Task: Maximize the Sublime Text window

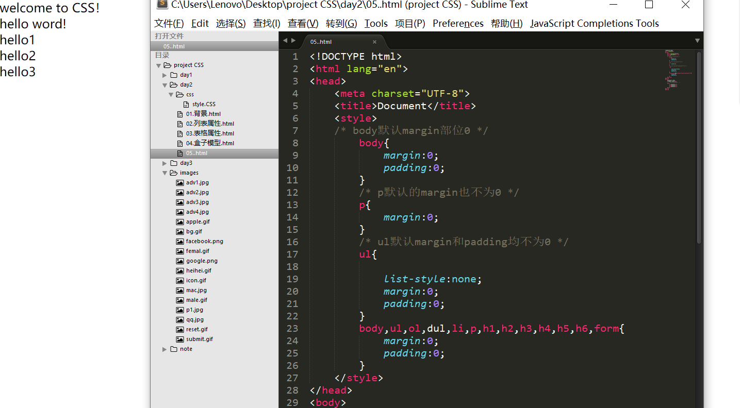Action: coord(649,5)
